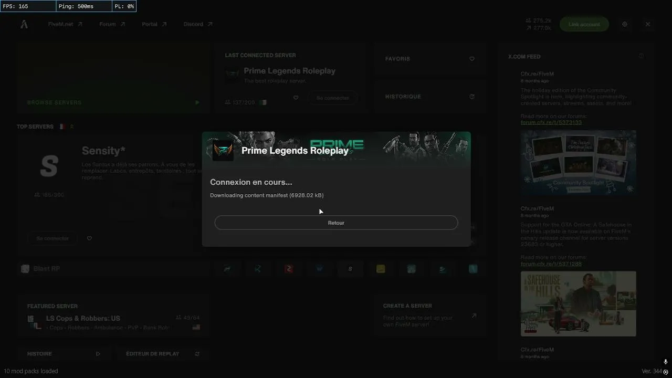This screenshot has width=672, height=378.
Task: Start Histoire story mode
Action: [x=65, y=354]
